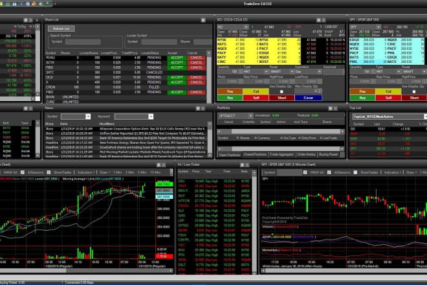Switch to the Closed Positions tab

click(x=255, y=155)
